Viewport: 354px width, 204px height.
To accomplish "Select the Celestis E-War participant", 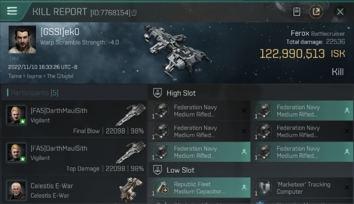I will [x=74, y=190].
